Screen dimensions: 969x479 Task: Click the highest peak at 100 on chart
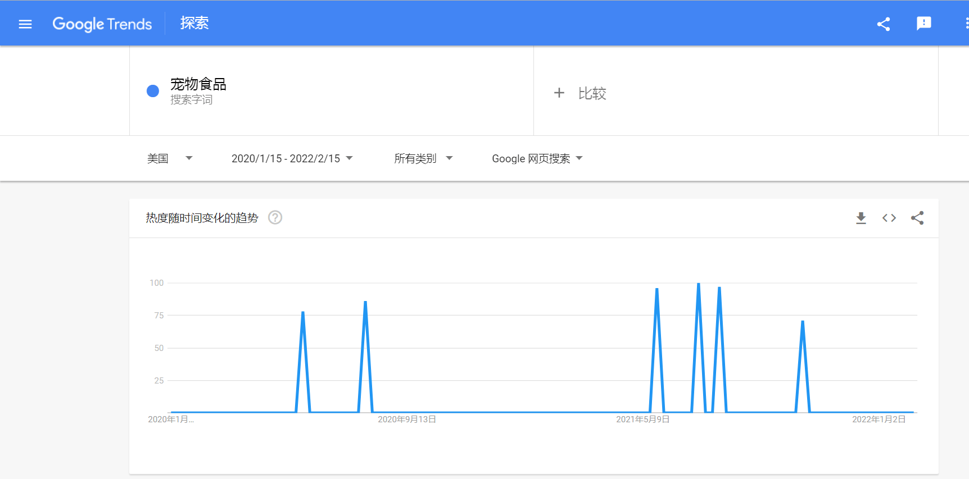(x=698, y=284)
